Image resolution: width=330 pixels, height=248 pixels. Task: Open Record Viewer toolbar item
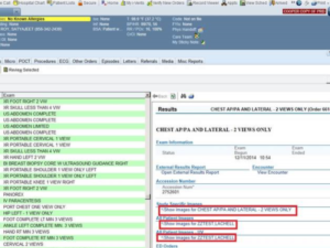click(x=202, y=3)
